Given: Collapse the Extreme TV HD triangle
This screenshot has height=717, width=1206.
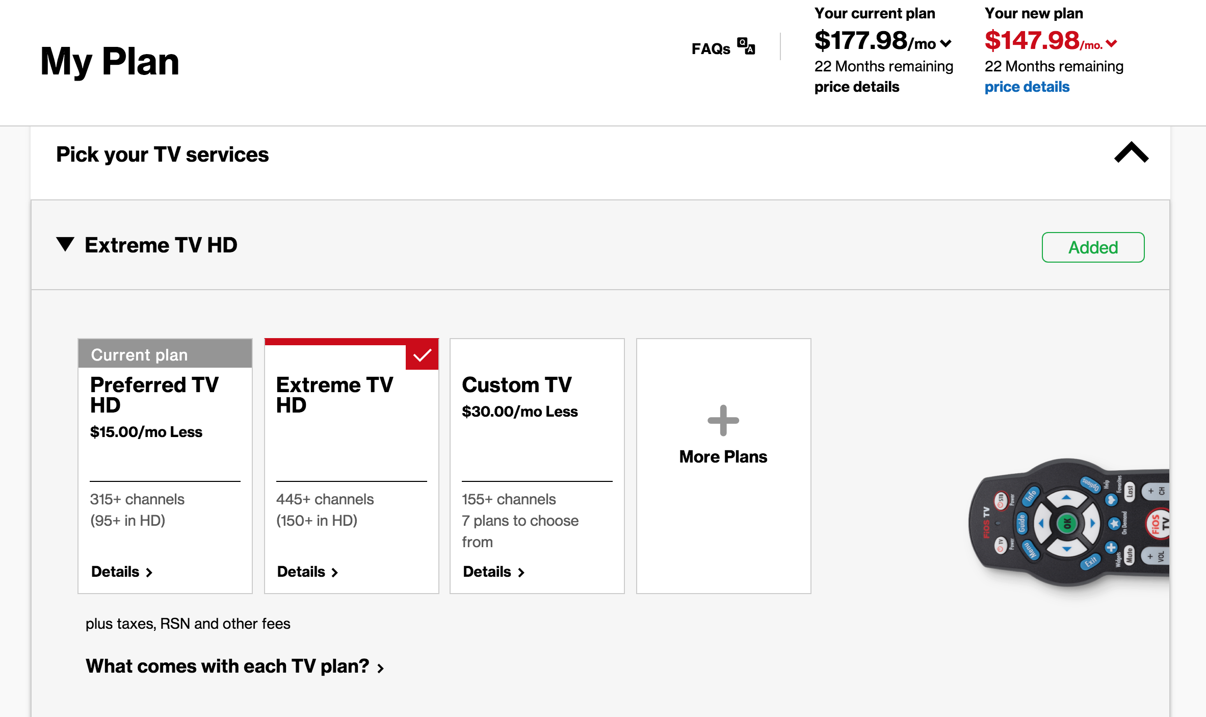Looking at the screenshot, I should (x=65, y=244).
